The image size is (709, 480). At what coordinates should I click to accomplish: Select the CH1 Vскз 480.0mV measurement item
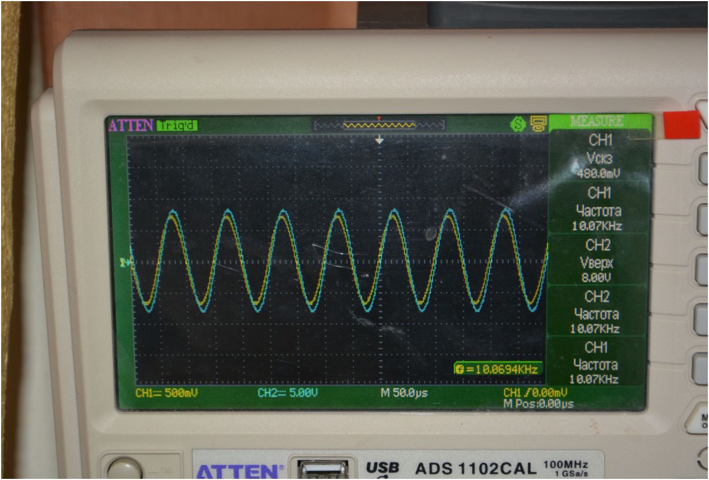[598, 156]
